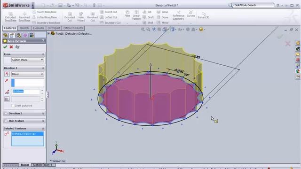Cancel with the corner red X

pyautogui.click(x=288, y=44)
